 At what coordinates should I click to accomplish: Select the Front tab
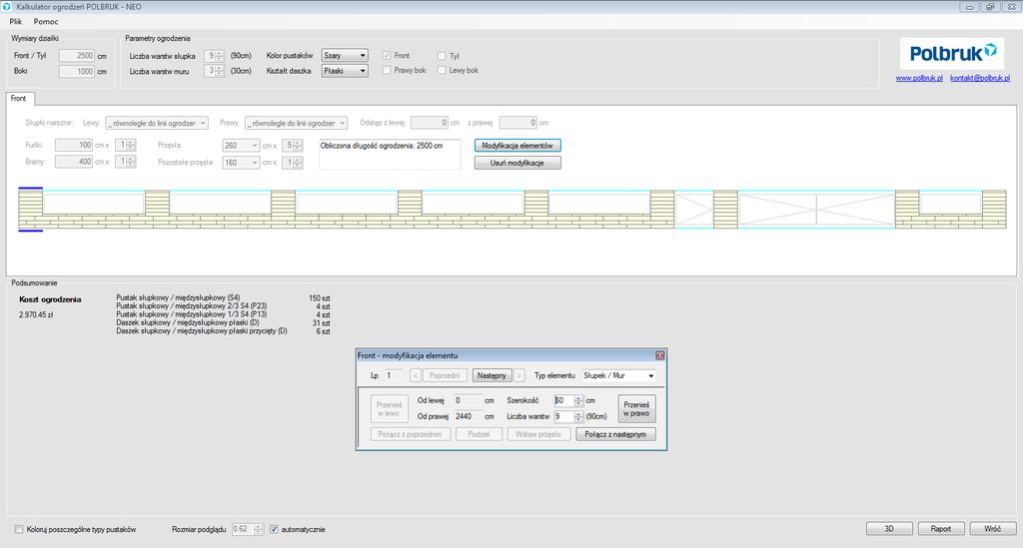click(x=18, y=99)
